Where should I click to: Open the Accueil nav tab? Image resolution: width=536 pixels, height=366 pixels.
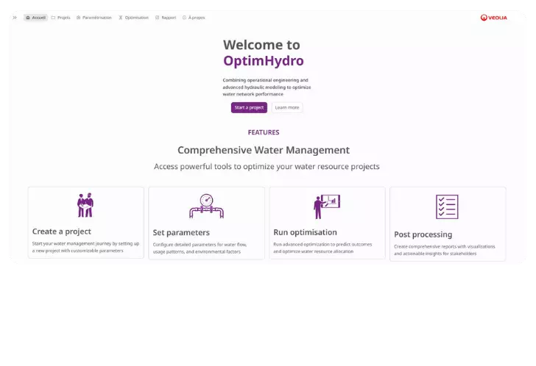point(35,18)
